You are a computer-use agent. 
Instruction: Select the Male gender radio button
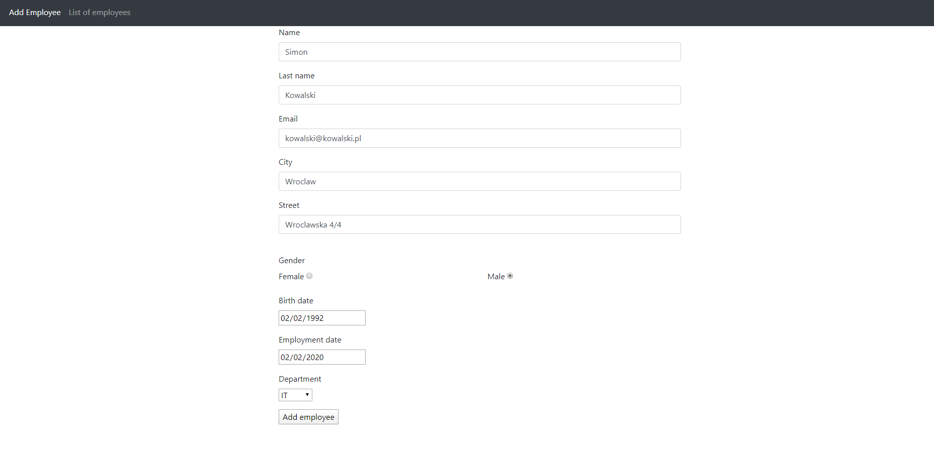[510, 276]
